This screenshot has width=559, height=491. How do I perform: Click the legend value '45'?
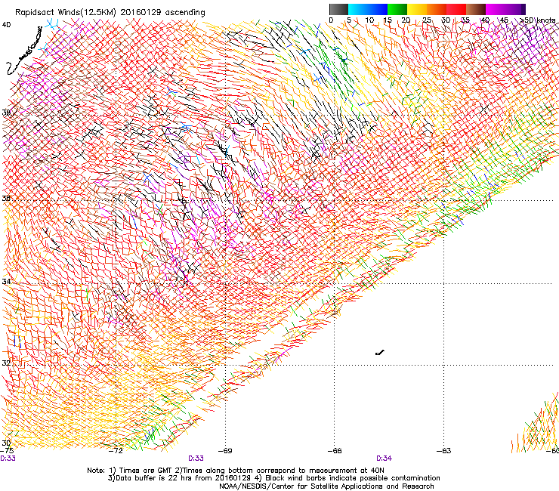[x=504, y=20]
